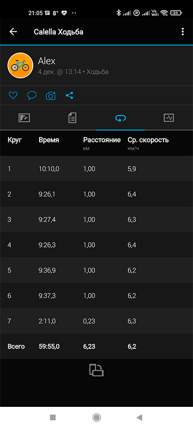This screenshot has width=193, height=429.
Task: Open Alex's bicycle profile avatar
Action: [x=20, y=66]
